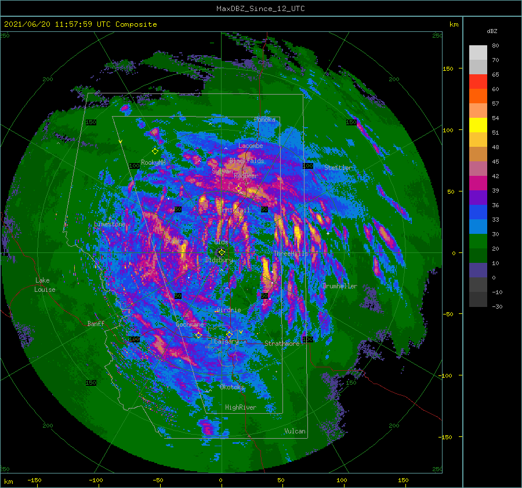Click the yellow diamond marker just above Calgary label
The image size is (522, 488).
[229, 334]
